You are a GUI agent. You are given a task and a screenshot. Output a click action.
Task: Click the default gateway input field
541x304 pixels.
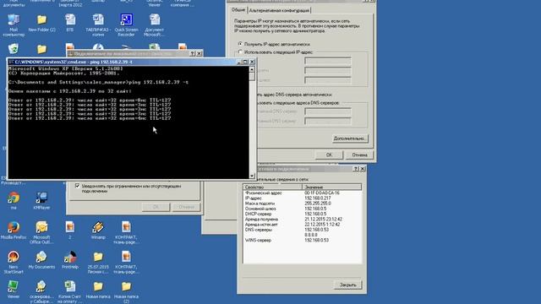pos(328,80)
